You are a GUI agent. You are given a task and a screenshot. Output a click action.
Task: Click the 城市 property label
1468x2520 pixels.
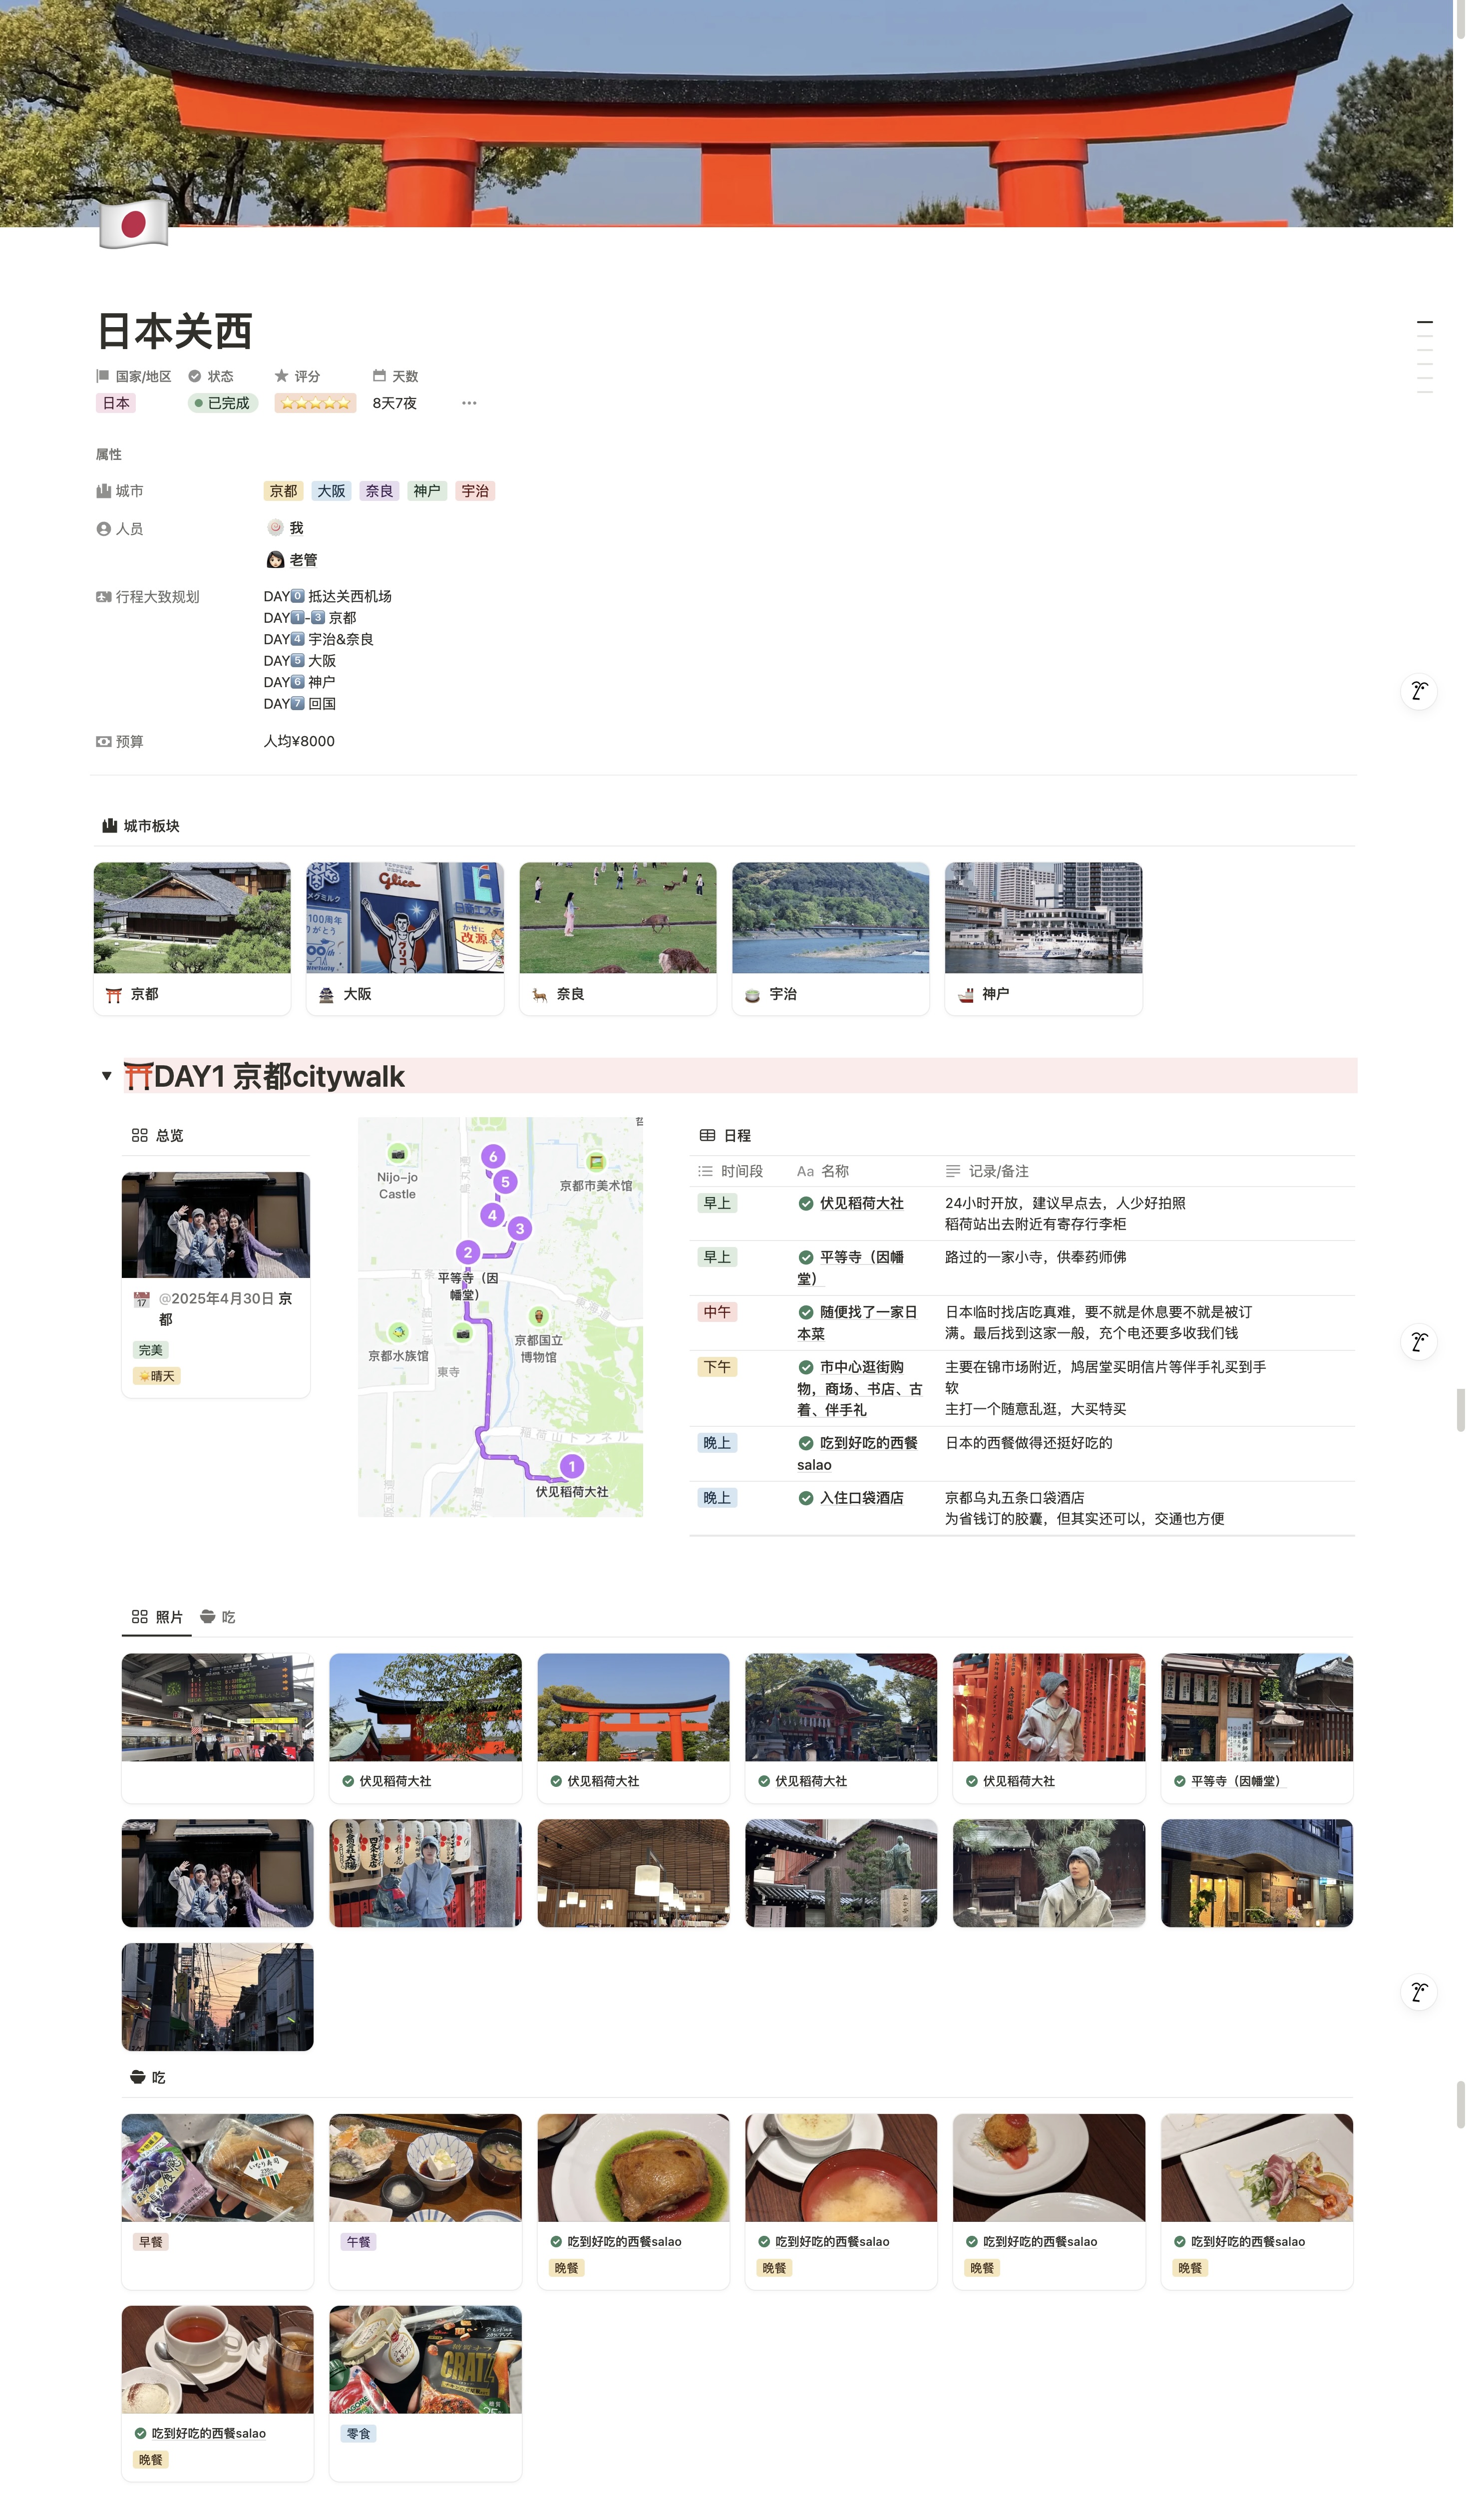click(120, 491)
